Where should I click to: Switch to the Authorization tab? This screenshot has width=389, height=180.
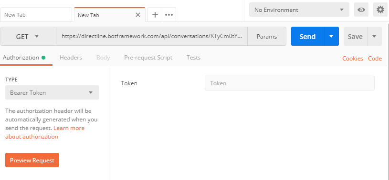click(24, 58)
